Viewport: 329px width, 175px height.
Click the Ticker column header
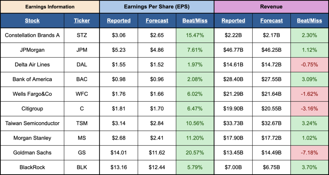tap(82, 21)
